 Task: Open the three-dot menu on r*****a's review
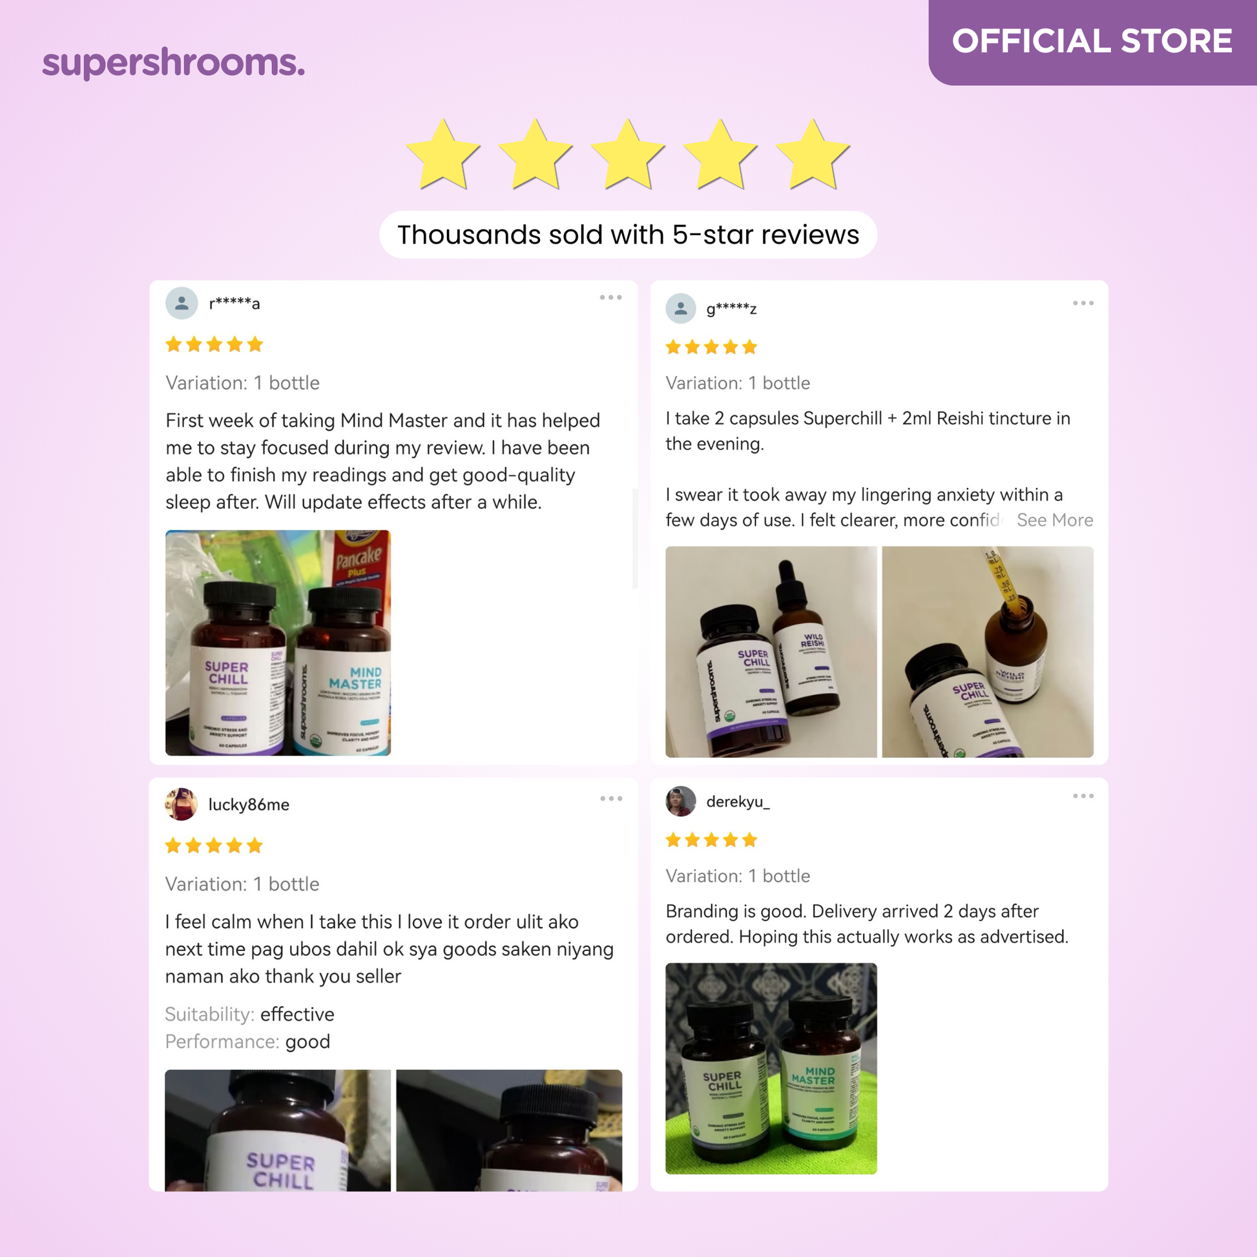click(x=610, y=297)
